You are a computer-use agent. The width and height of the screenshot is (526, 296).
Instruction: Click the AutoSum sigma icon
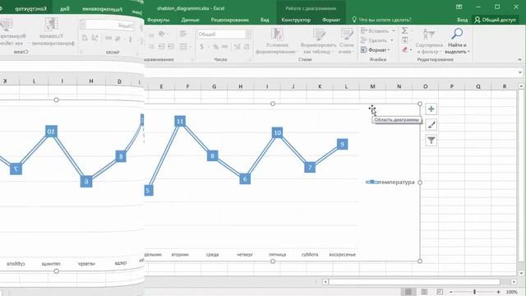coord(404,31)
